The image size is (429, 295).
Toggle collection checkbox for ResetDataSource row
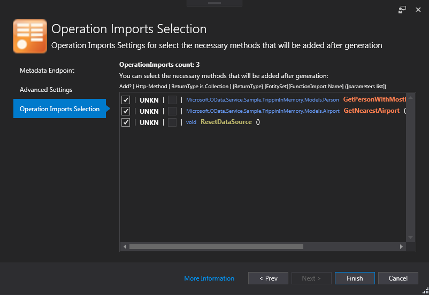(x=172, y=122)
